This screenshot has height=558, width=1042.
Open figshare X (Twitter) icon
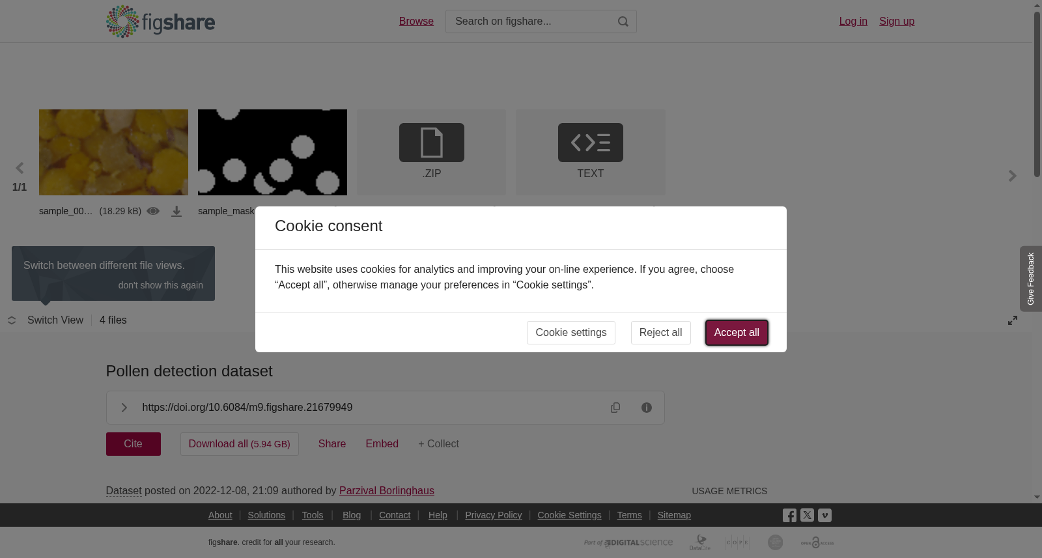[x=807, y=515]
